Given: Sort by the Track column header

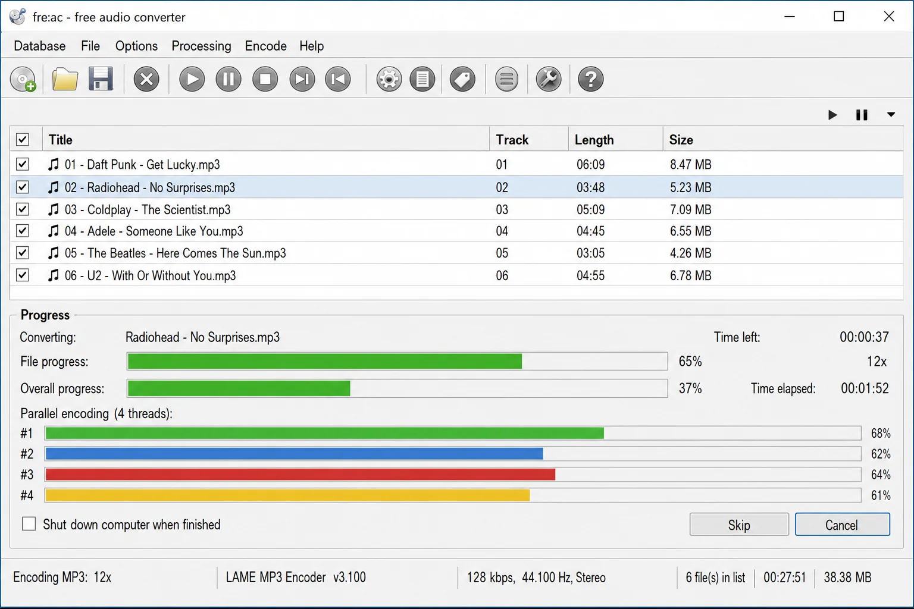Looking at the screenshot, I should point(529,140).
